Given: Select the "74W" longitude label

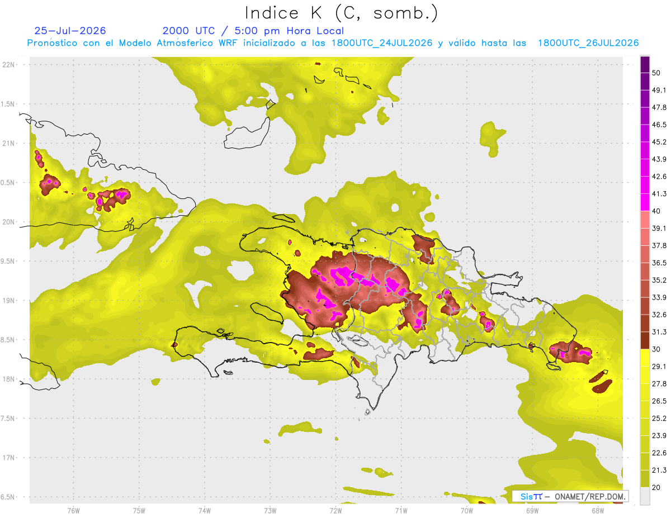Looking at the screenshot, I should (x=205, y=510).
